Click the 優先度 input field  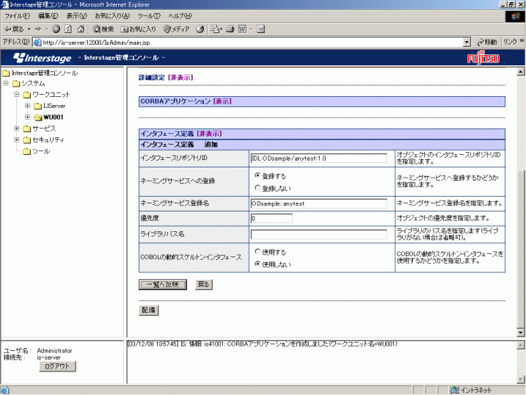click(x=271, y=218)
